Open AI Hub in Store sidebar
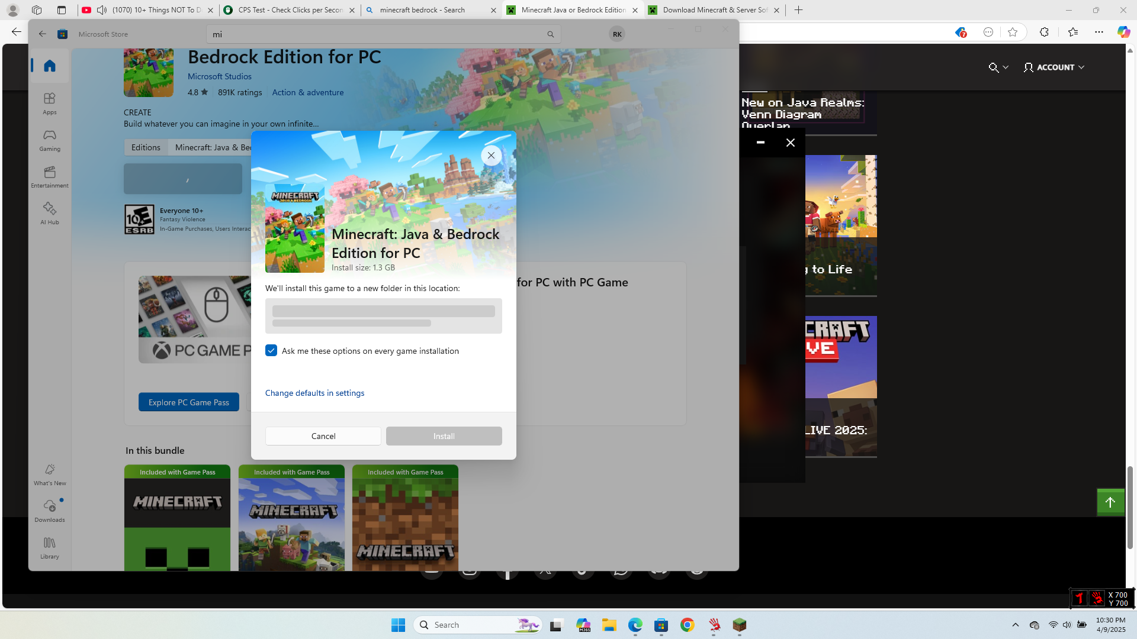The image size is (1137, 639). click(x=50, y=213)
